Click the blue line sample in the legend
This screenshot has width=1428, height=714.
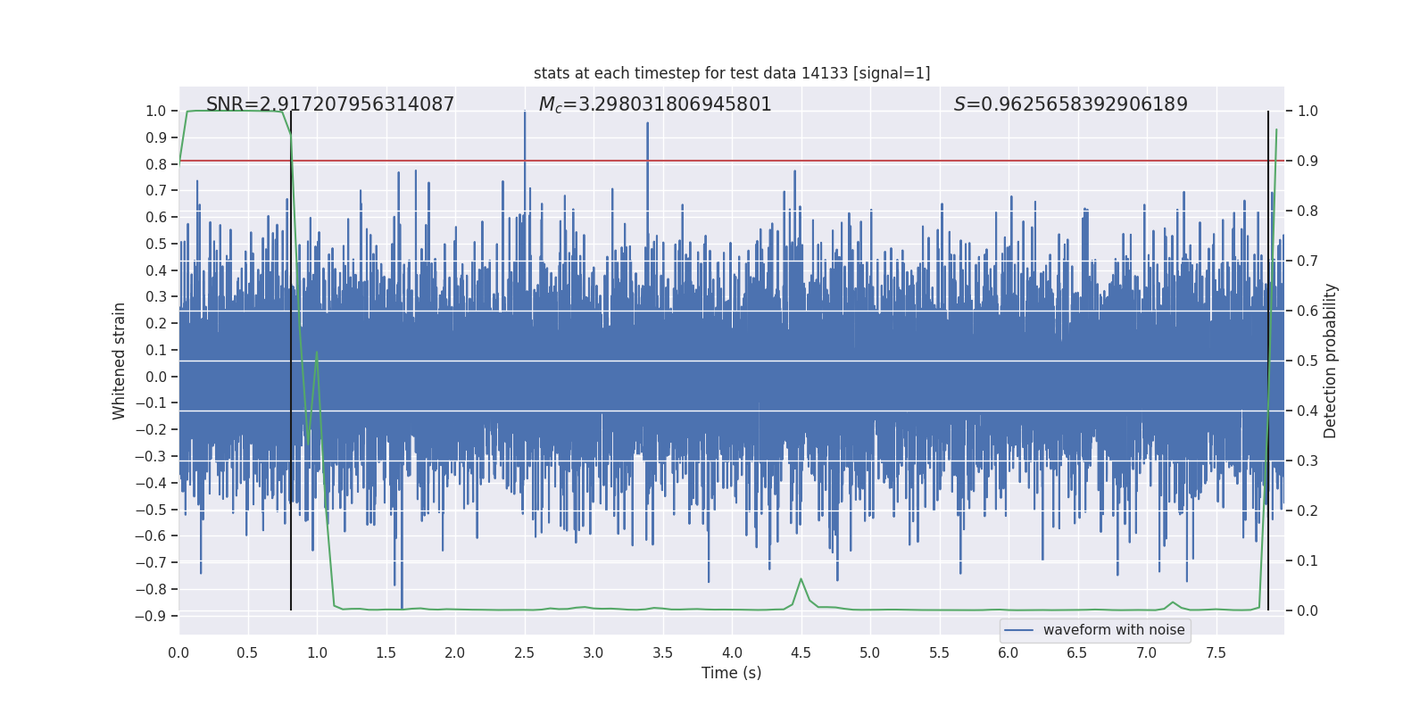tap(1018, 630)
